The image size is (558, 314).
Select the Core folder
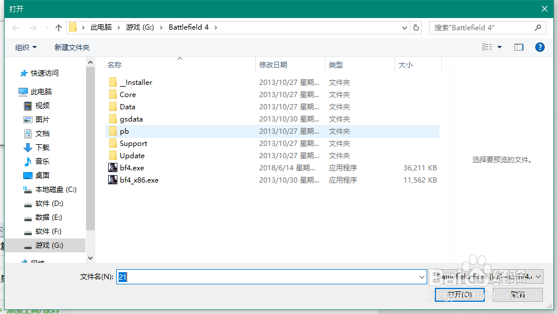128,94
